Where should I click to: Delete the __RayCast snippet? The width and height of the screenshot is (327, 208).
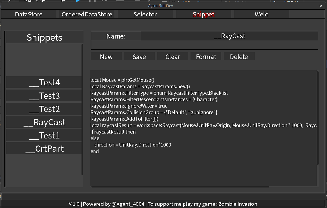point(239,56)
